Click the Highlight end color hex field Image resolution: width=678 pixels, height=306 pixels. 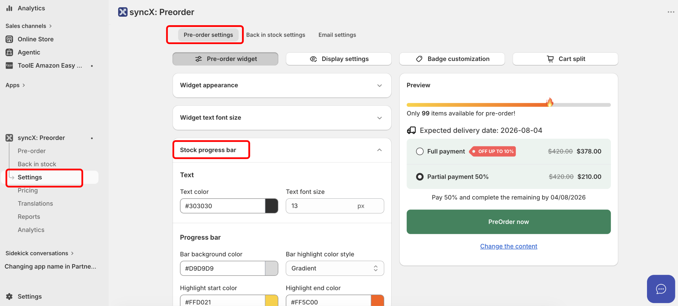[x=328, y=301]
